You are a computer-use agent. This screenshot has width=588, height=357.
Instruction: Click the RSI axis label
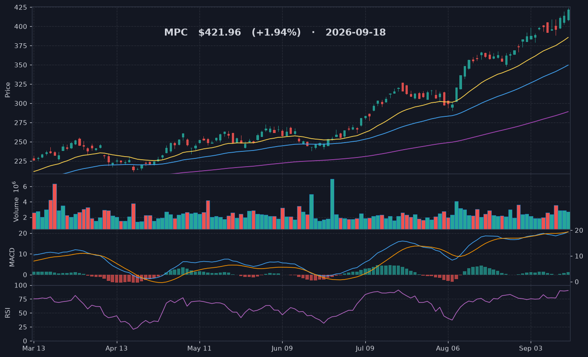[7, 313]
